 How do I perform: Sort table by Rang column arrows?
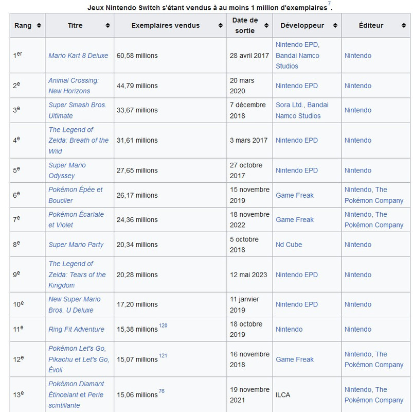(x=39, y=25)
